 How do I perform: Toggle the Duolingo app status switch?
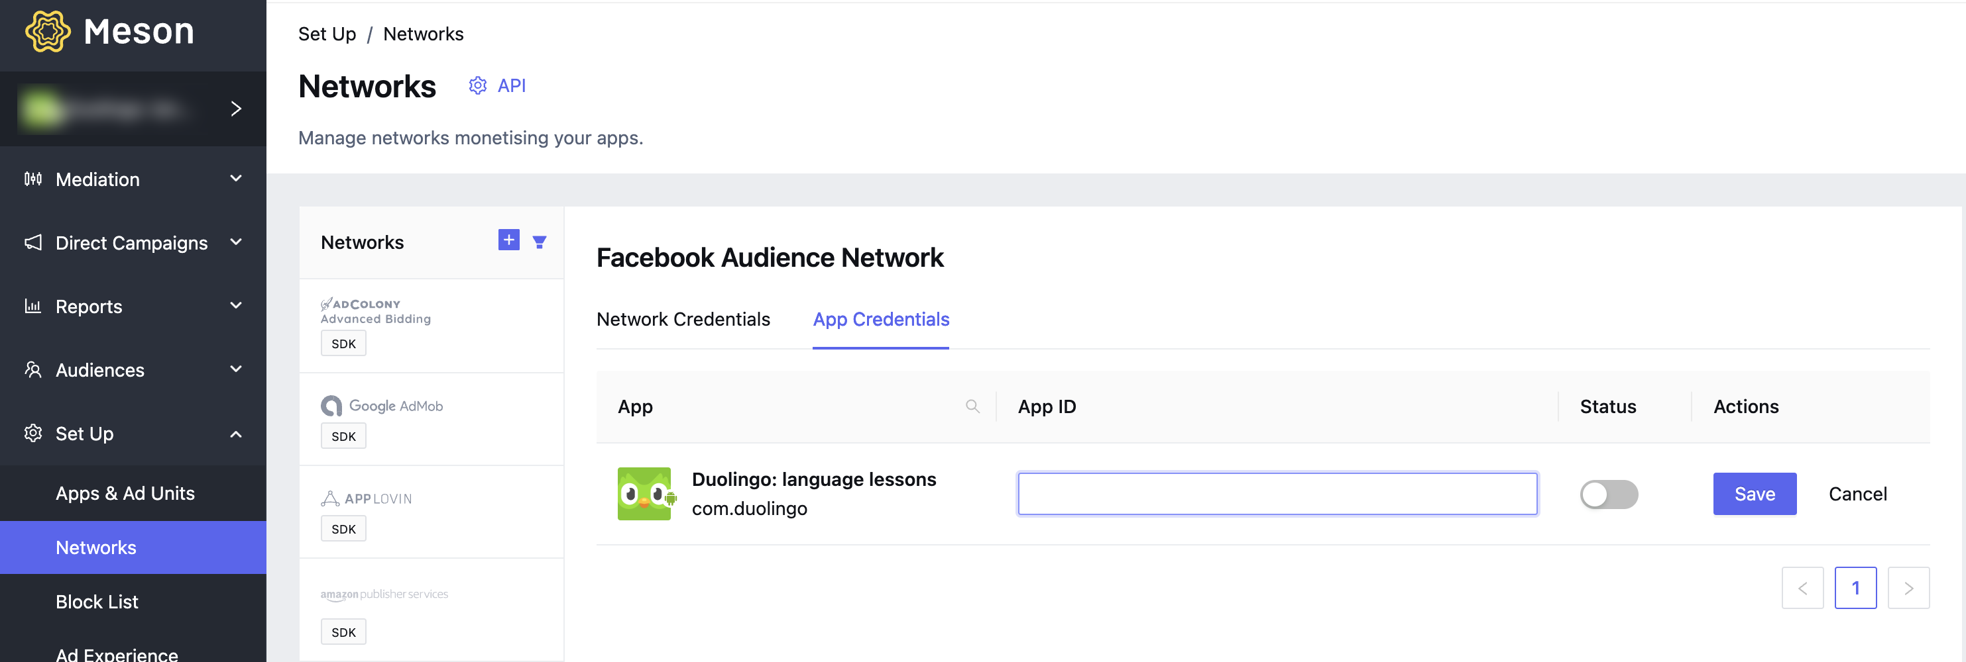click(1609, 495)
